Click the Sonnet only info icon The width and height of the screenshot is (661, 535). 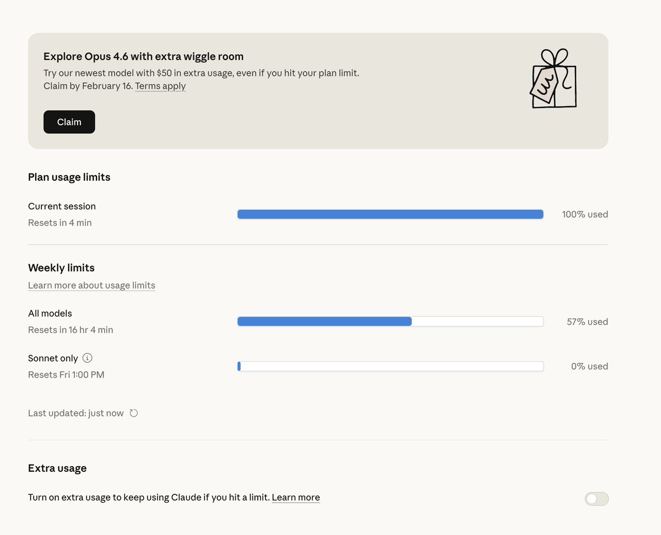87,358
